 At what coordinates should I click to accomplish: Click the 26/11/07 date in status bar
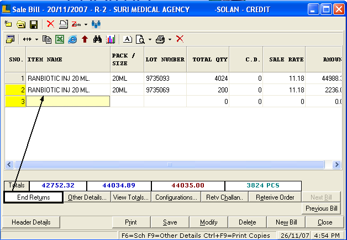[x=295, y=236]
